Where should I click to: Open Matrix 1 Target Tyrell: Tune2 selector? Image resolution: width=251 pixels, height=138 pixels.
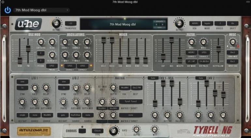pyautogui.click(x=131, y=101)
